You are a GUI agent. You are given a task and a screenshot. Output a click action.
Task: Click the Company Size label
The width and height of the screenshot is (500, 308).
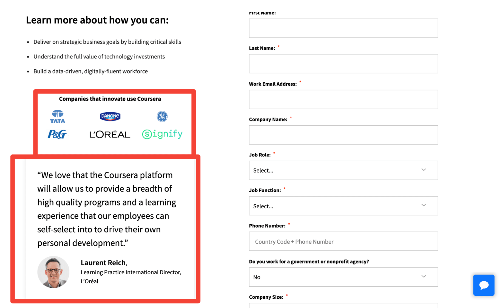266,297
